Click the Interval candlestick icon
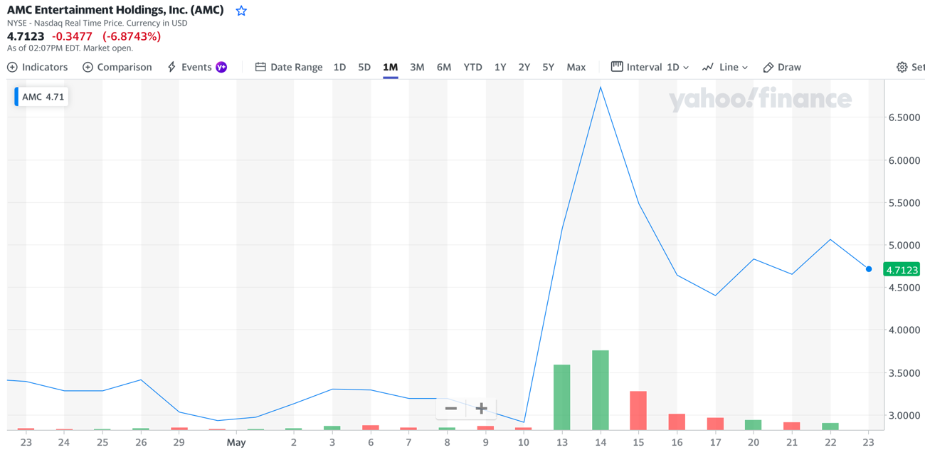This screenshot has height=455, width=925. coord(617,66)
